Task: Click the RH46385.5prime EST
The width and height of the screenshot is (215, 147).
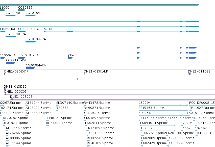Action: pos(88,146)
